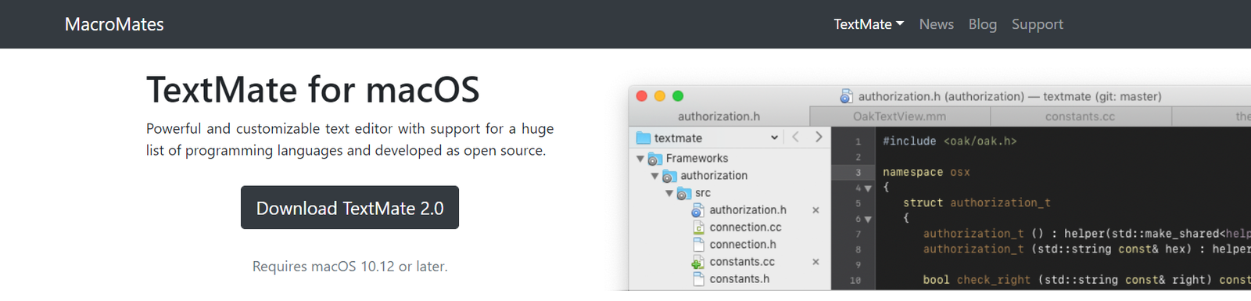1251x301 pixels.
Task: Switch to the constants.cc editor tab
Action: pyautogui.click(x=1081, y=116)
